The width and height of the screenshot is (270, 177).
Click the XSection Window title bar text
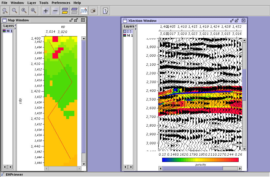point(142,21)
